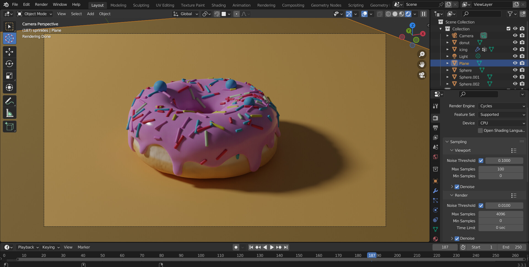Disable the Light's camera render visibility
This screenshot has width=529, height=267.
click(522, 56)
